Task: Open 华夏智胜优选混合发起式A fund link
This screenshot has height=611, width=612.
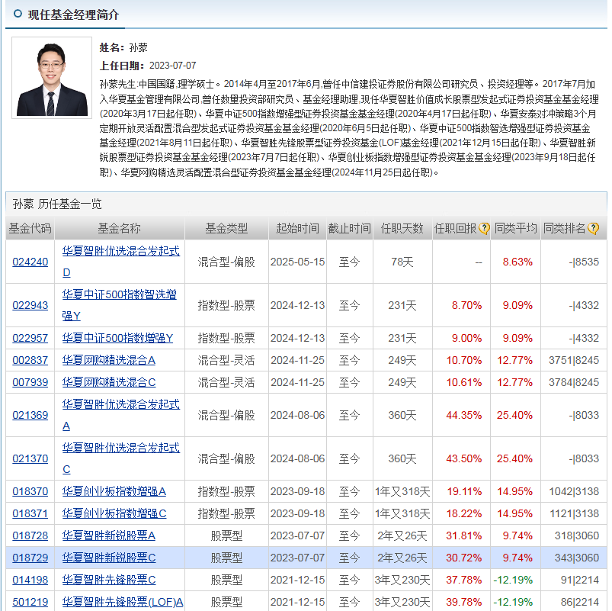Action: click(x=121, y=415)
